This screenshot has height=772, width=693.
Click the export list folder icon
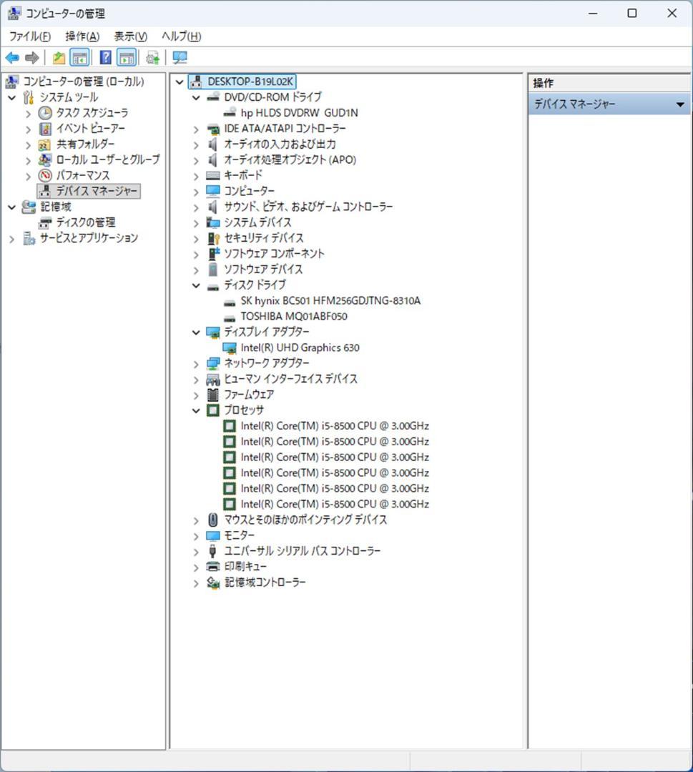pyautogui.click(x=58, y=57)
